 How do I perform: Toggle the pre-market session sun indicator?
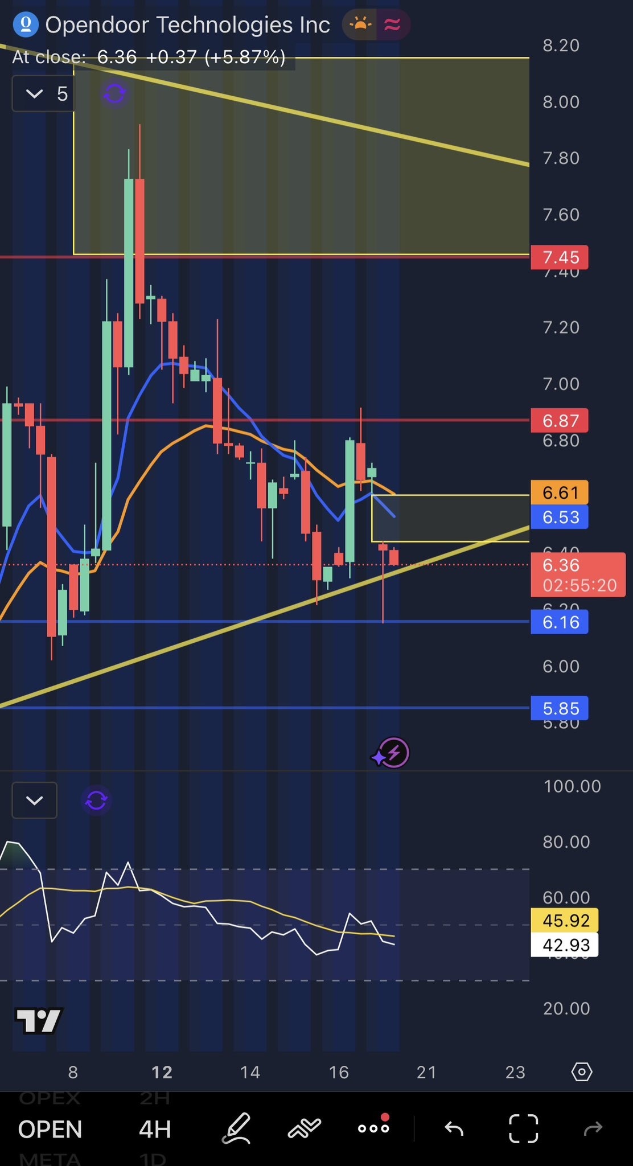pyautogui.click(x=360, y=25)
